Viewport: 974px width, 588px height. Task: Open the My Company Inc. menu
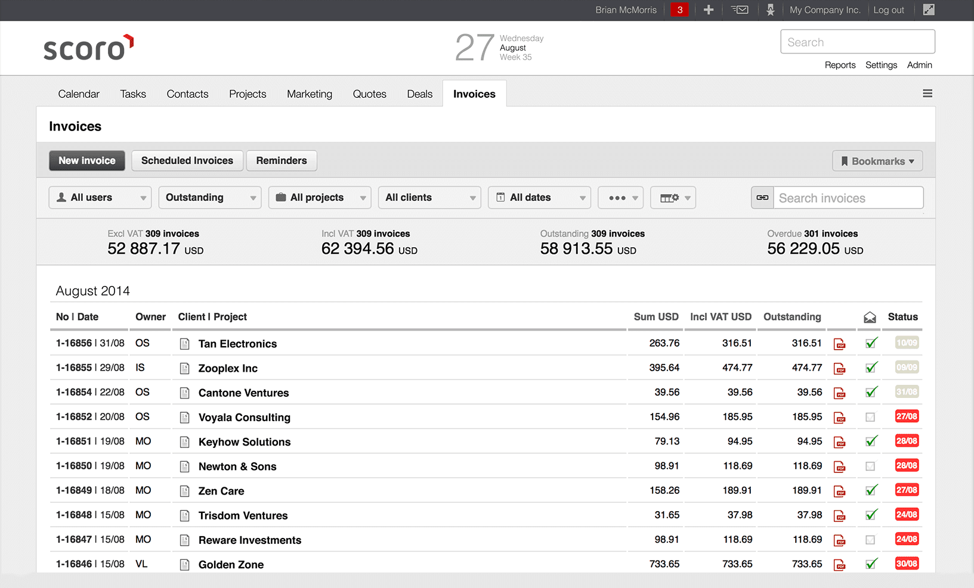coord(825,10)
